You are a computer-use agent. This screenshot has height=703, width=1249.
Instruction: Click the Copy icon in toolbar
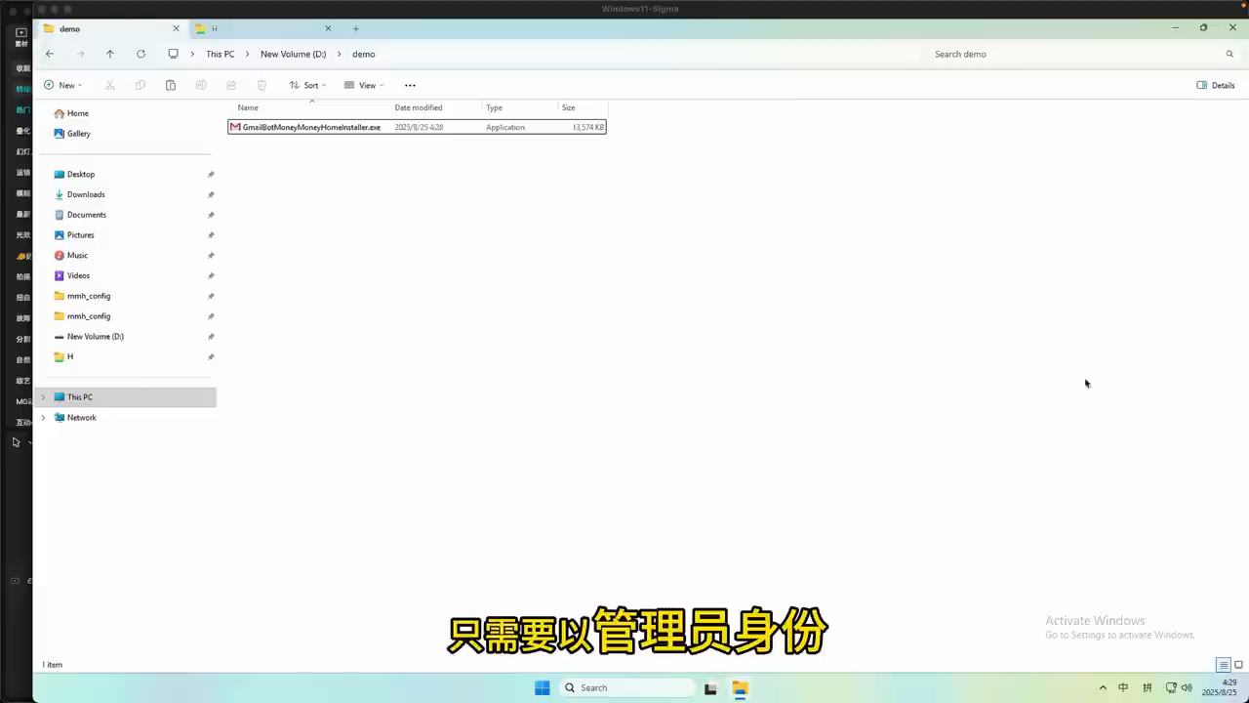pos(141,85)
